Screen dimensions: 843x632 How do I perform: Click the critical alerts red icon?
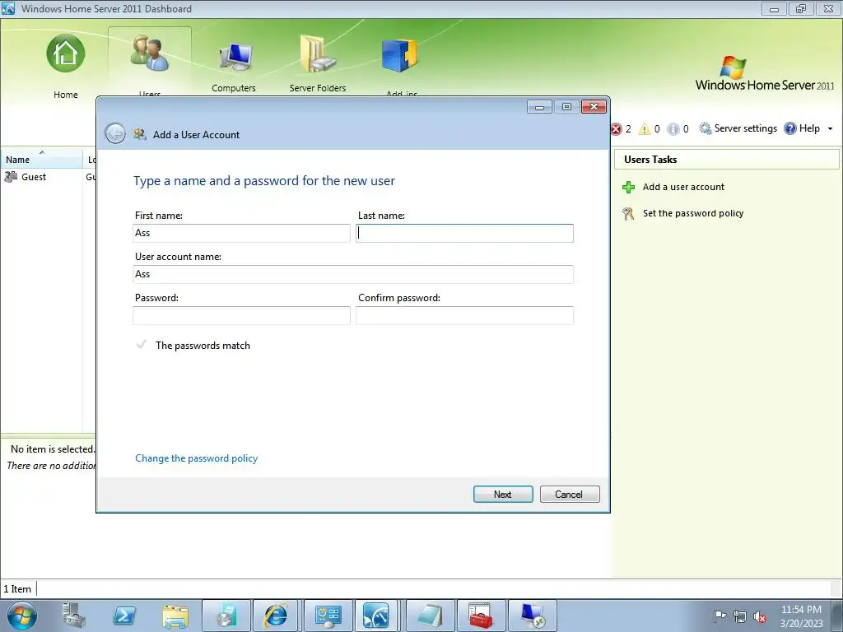(616, 129)
